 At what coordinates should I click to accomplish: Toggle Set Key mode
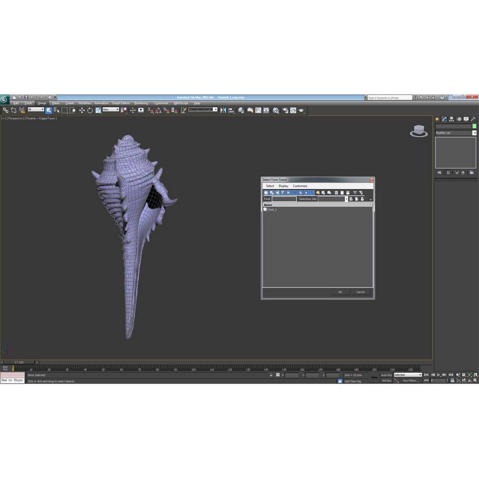[386, 381]
